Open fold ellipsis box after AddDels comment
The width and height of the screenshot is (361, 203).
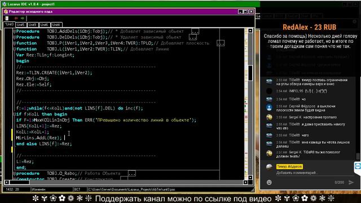tap(195, 32)
